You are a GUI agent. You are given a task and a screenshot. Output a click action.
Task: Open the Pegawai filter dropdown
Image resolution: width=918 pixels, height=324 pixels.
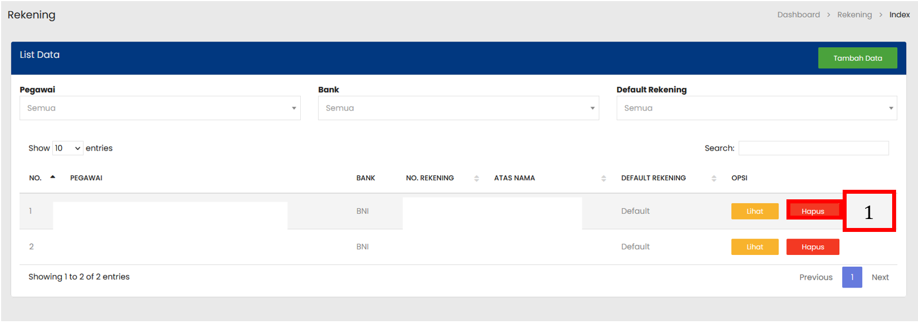[160, 108]
